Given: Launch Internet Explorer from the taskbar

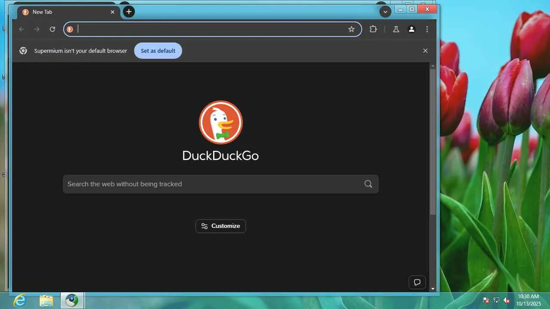Looking at the screenshot, I should coord(20,300).
